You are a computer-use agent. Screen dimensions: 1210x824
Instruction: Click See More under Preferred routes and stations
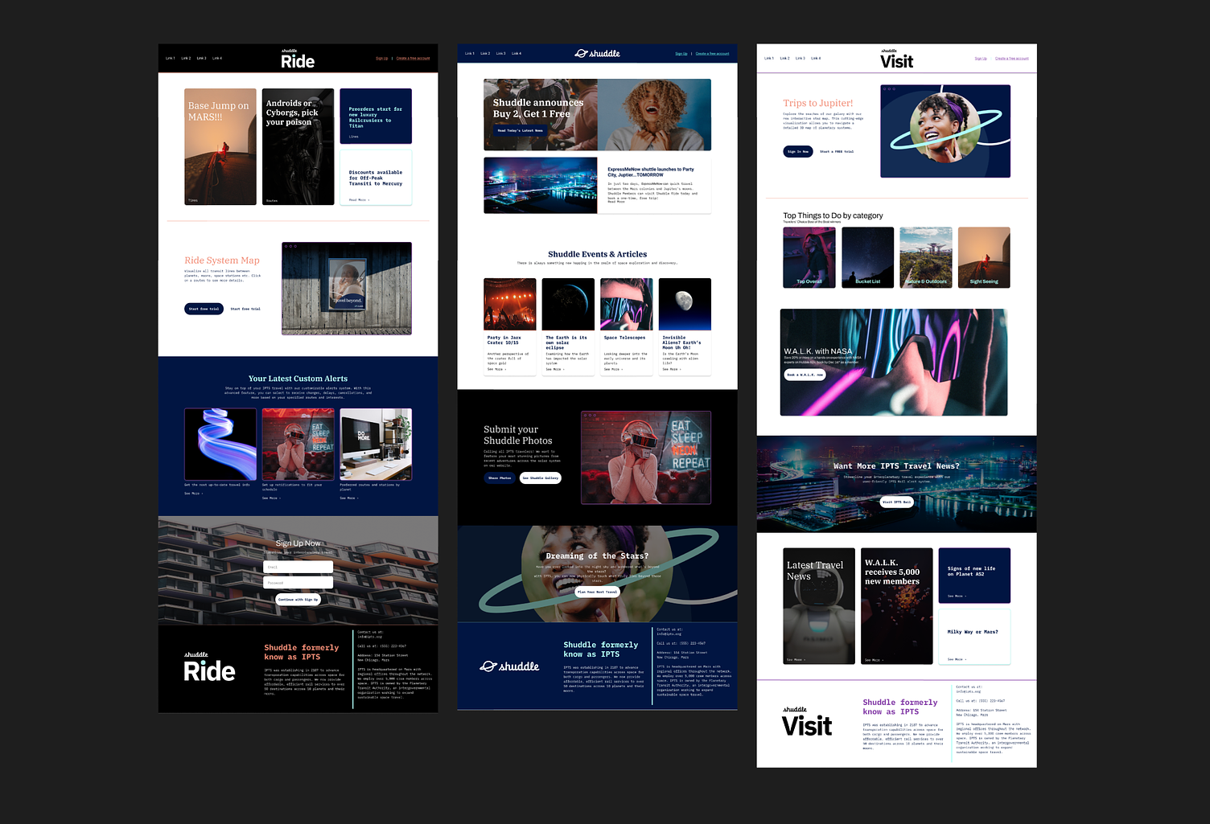pyautogui.click(x=349, y=498)
